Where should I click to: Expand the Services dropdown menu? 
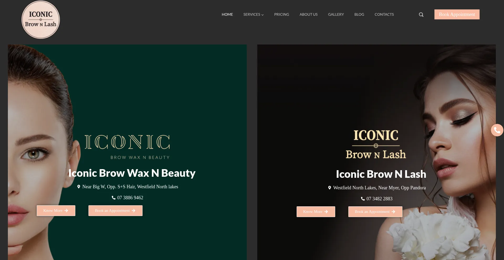pos(253,14)
